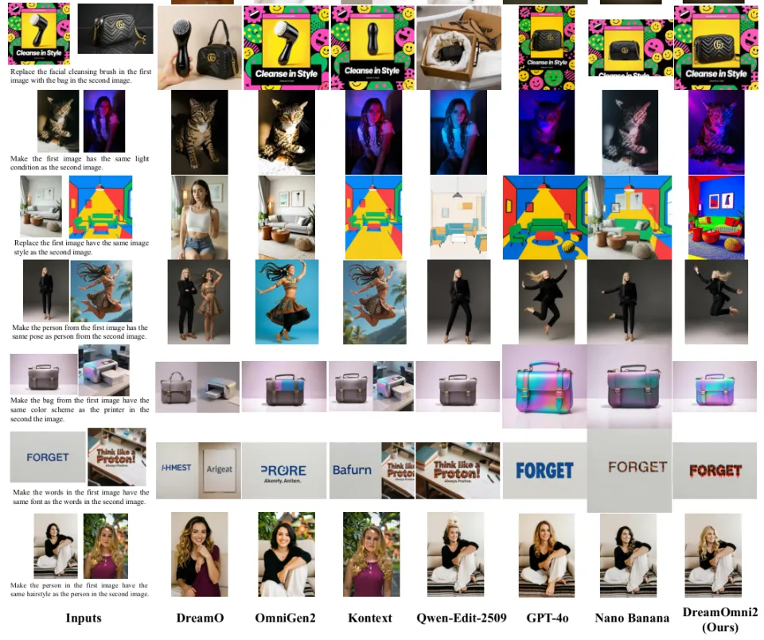The image size is (764, 640).
Task: Open the input colorful cartoon room illustration
Action: [100, 207]
